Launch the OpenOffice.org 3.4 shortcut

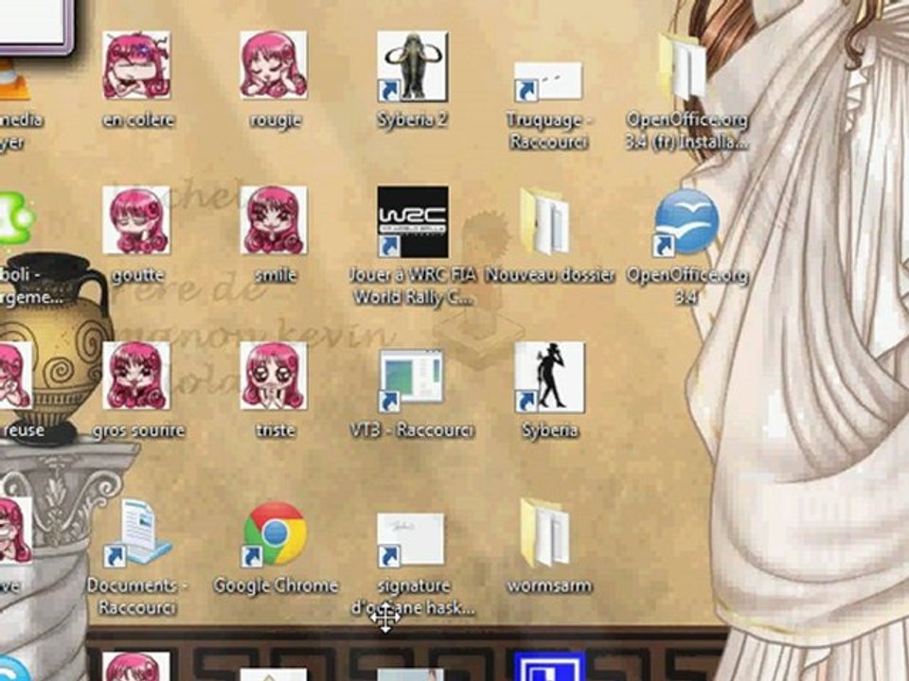tap(686, 222)
